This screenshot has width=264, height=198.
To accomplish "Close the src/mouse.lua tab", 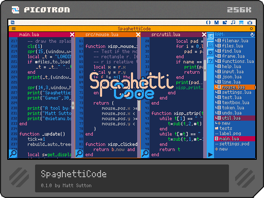I will (x=138, y=35).
